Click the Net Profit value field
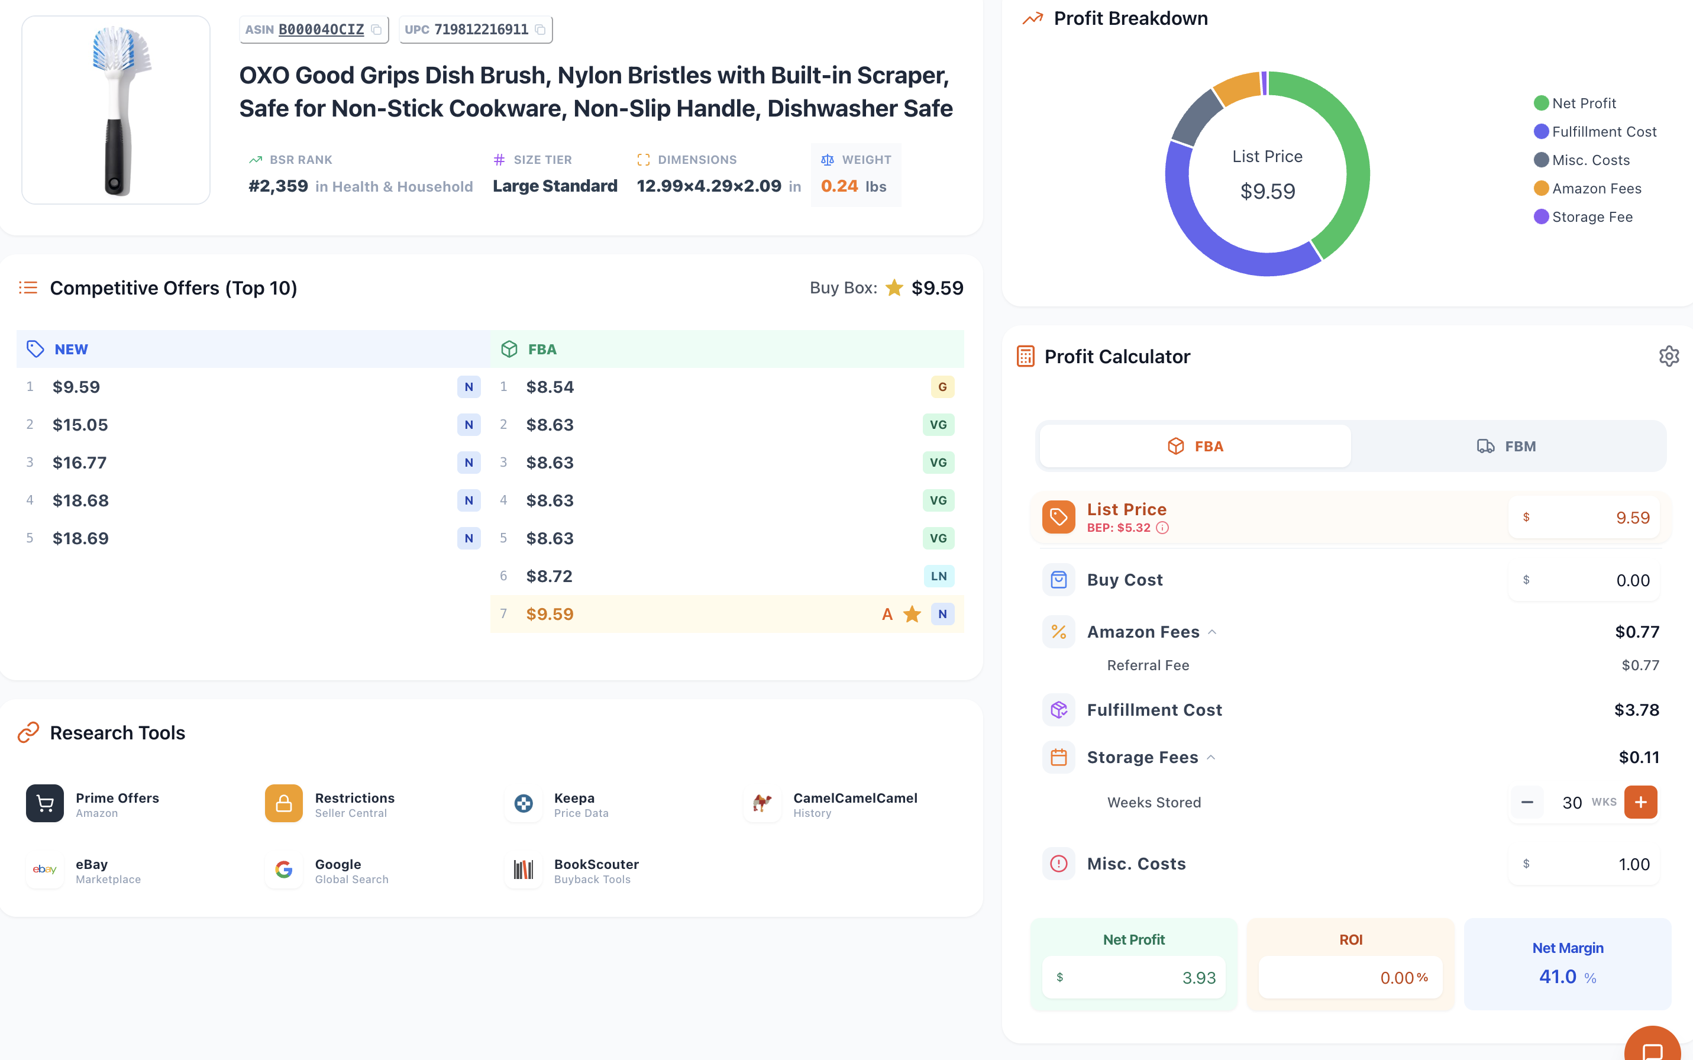This screenshot has height=1060, width=1693. [x=1133, y=977]
